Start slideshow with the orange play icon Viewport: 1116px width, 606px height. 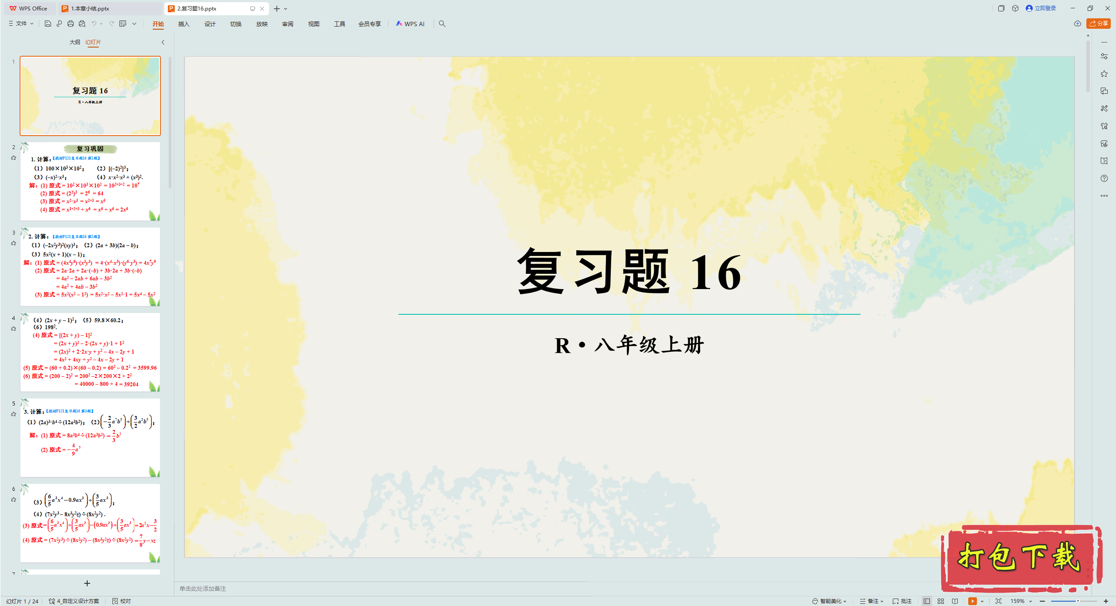point(972,601)
